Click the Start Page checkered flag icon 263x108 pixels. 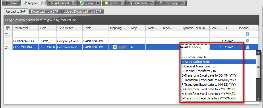point(161,3)
